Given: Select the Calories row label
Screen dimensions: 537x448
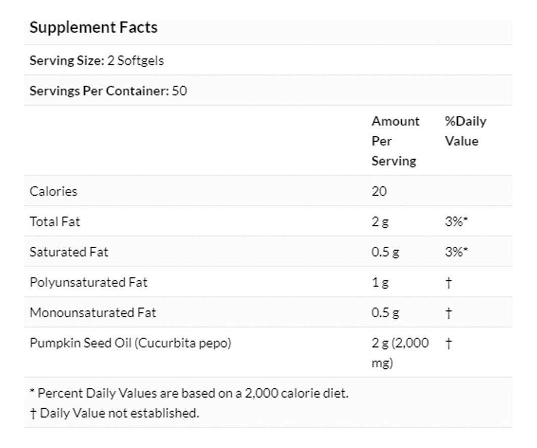Looking at the screenshot, I should 54,191.
